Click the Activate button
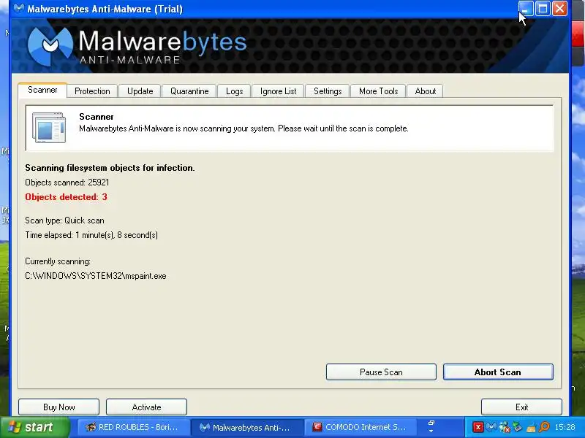This screenshot has height=438, width=585. coord(146,407)
